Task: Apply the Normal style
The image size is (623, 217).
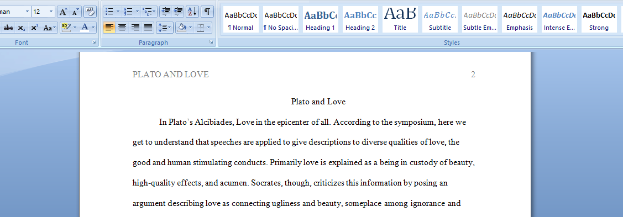Action: pyautogui.click(x=241, y=19)
